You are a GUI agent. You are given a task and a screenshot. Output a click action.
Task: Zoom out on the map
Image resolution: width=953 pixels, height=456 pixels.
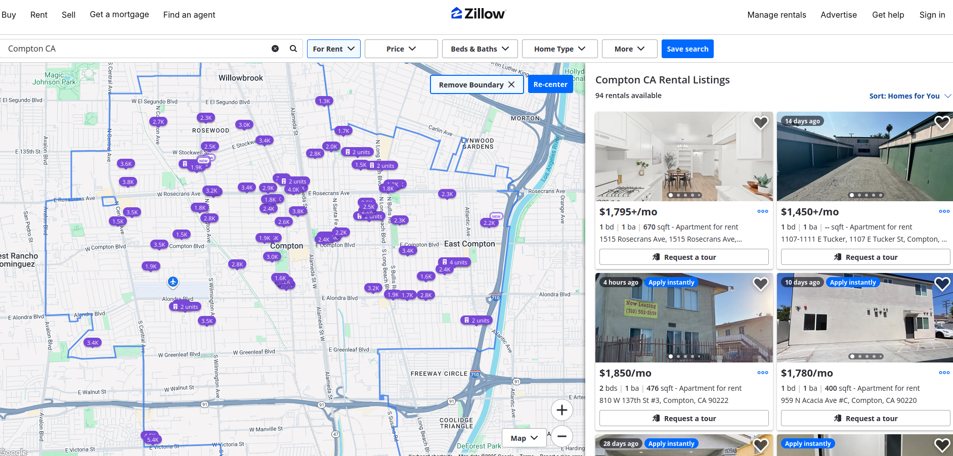click(x=561, y=436)
